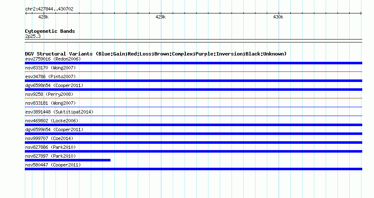The width and height of the screenshot is (374, 198).
Task: Click the 430k ruler mark
Action: coord(278,17)
